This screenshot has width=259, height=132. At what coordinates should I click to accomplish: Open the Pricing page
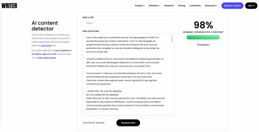click(182, 6)
